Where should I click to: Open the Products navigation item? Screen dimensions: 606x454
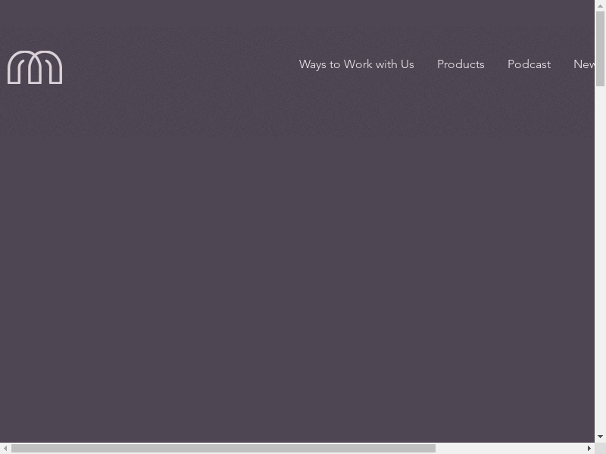(461, 64)
